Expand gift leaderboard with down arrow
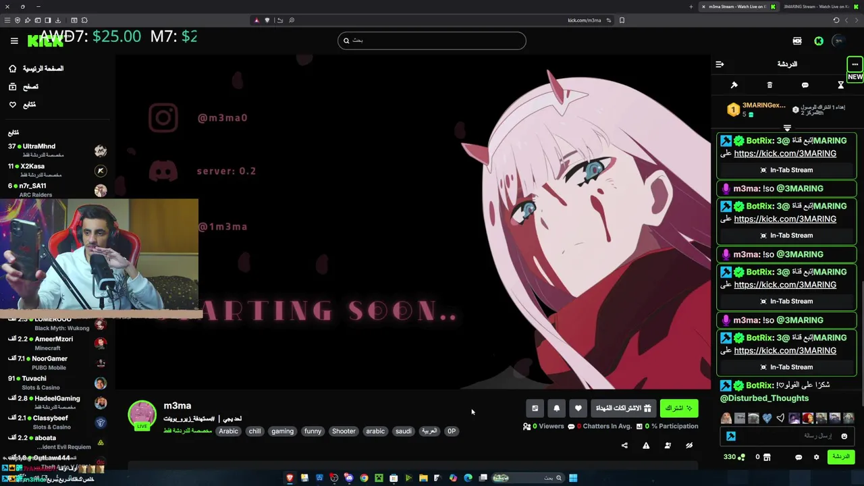The width and height of the screenshot is (864, 486). tap(787, 128)
